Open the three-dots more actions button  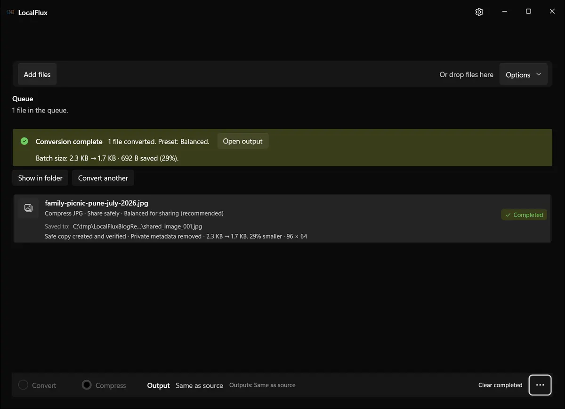pos(540,385)
